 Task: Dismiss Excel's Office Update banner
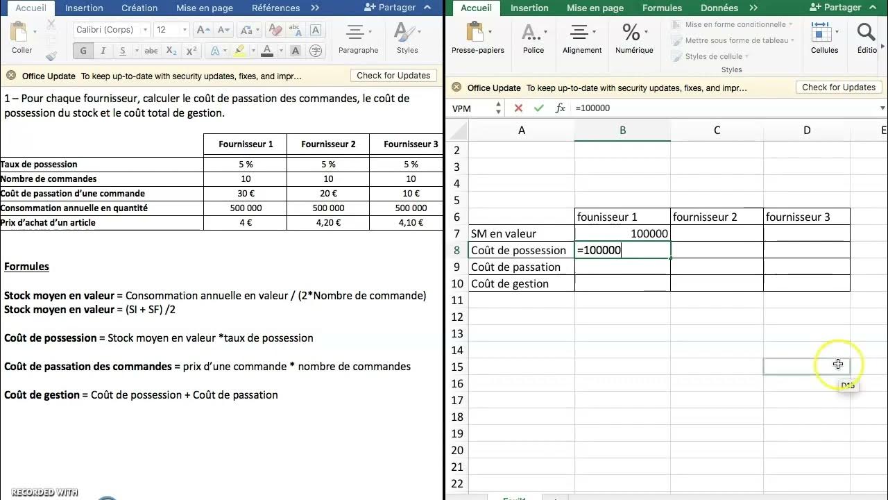[x=456, y=87]
